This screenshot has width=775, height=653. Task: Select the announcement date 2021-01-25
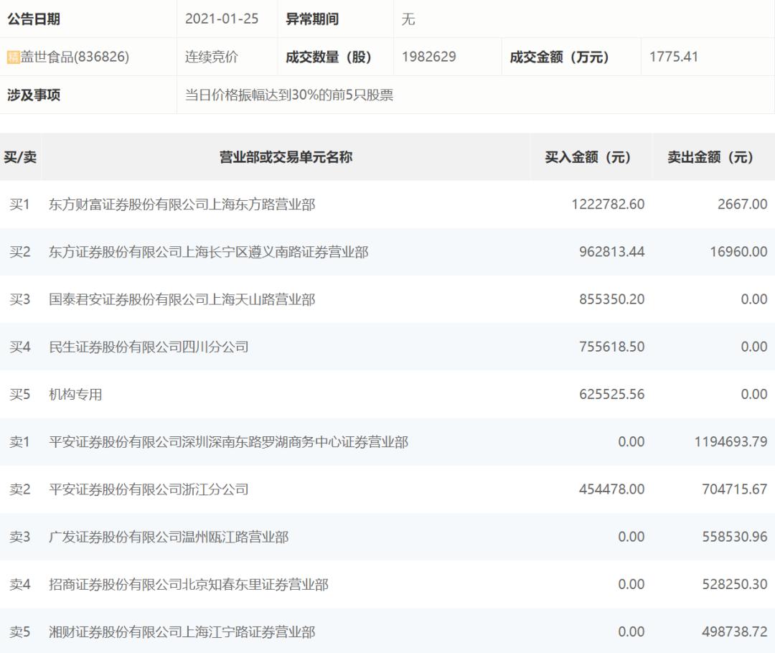point(222,19)
